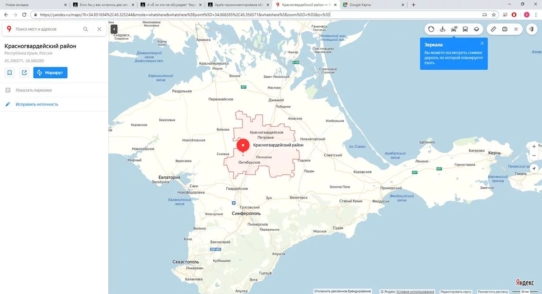Focus the Поиск мест и адресов field
542x294 pixels.
47,29
